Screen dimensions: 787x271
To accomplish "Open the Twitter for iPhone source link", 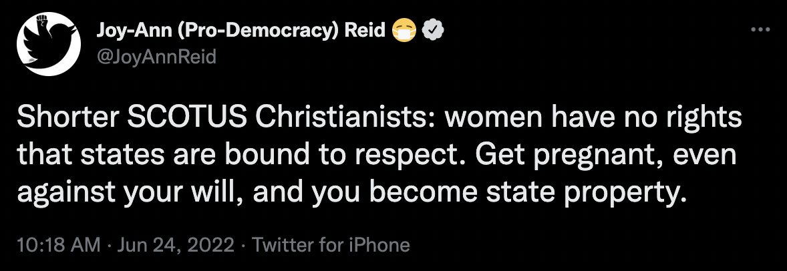I will click(x=331, y=245).
